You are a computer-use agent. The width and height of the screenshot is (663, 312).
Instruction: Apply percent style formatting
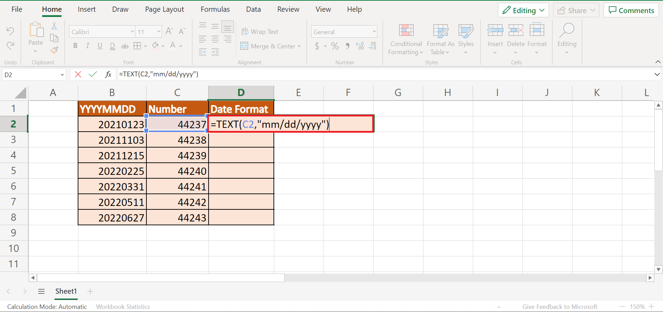[x=334, y=46]
